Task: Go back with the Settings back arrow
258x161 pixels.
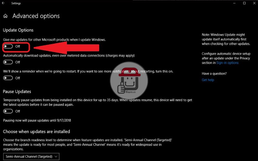Action: [3, 3]
